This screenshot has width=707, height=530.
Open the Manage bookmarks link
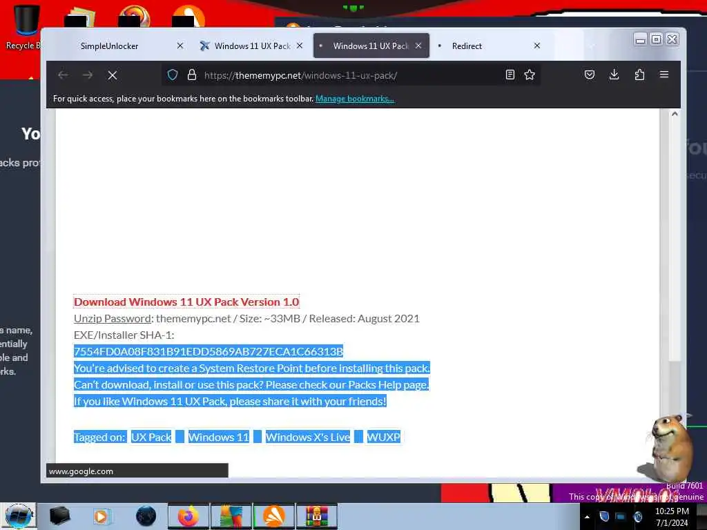pos(355,99)
